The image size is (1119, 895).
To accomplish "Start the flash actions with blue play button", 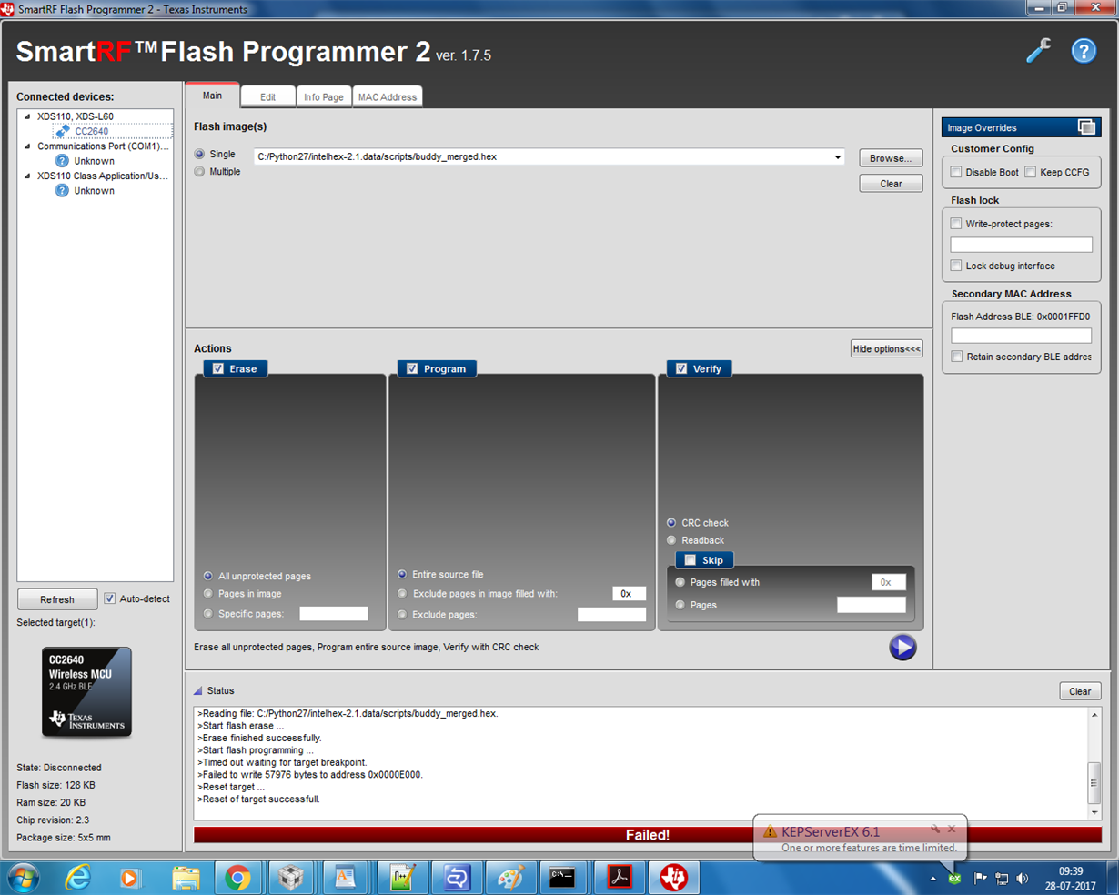I will 902,647.
